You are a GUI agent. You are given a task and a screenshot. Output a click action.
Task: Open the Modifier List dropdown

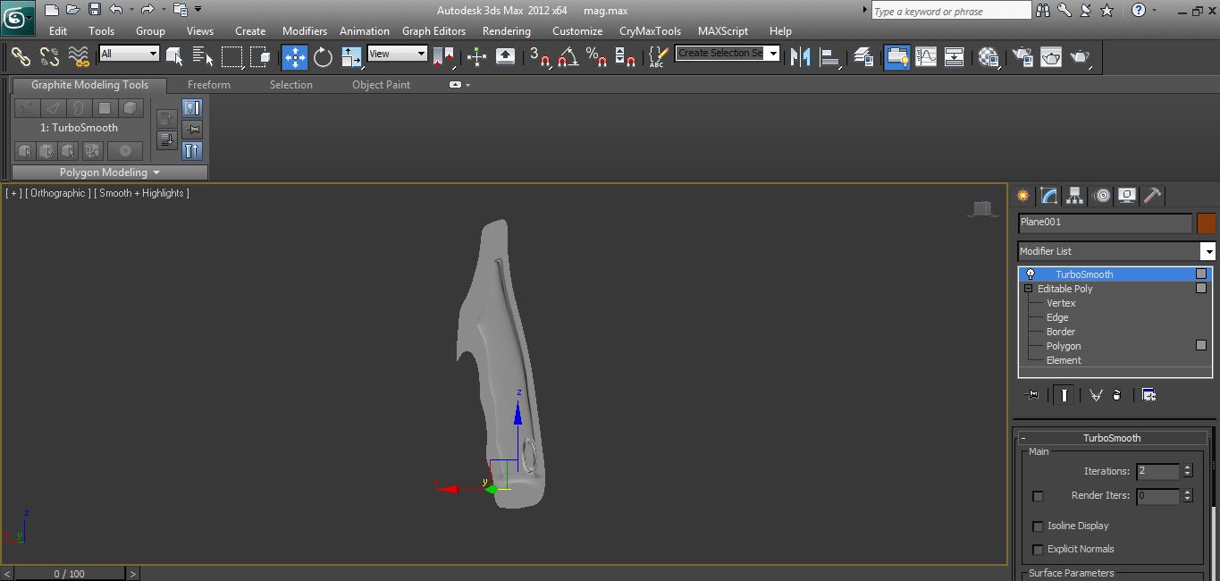[x=1208, y=251]
